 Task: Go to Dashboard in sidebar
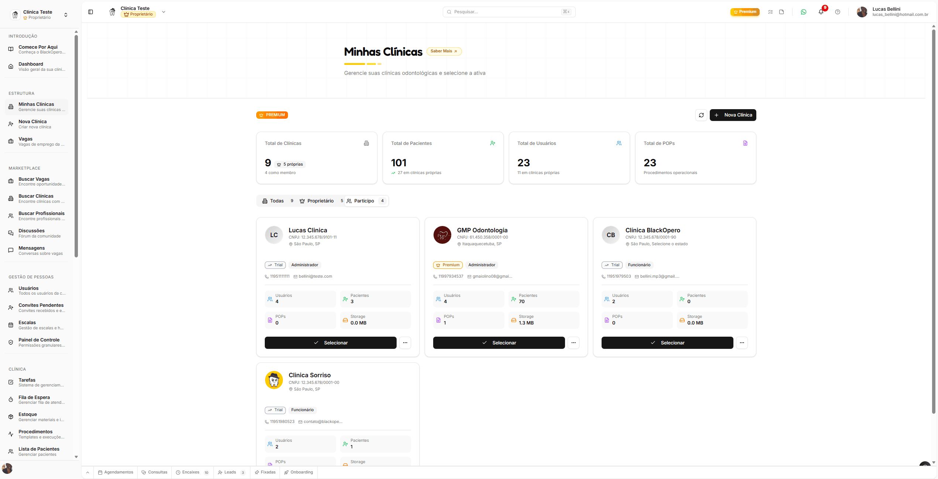tap(37, 67)
